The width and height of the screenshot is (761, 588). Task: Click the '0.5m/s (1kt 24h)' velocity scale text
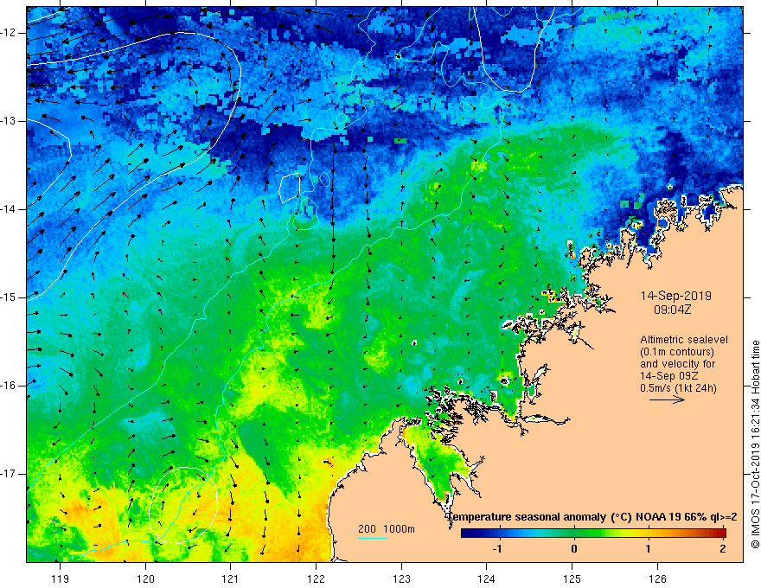coord(678,388)
